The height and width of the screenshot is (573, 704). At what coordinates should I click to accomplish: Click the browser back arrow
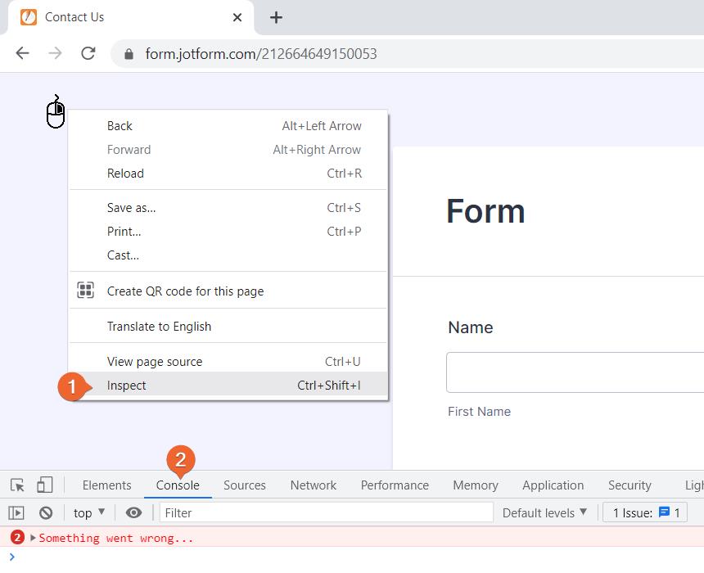[x=23, y=54]
